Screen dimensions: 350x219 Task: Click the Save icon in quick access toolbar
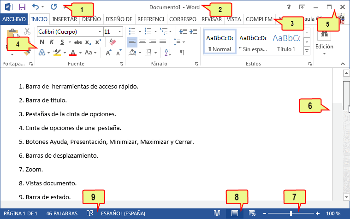pyautogui.click(x=22, y=7)
